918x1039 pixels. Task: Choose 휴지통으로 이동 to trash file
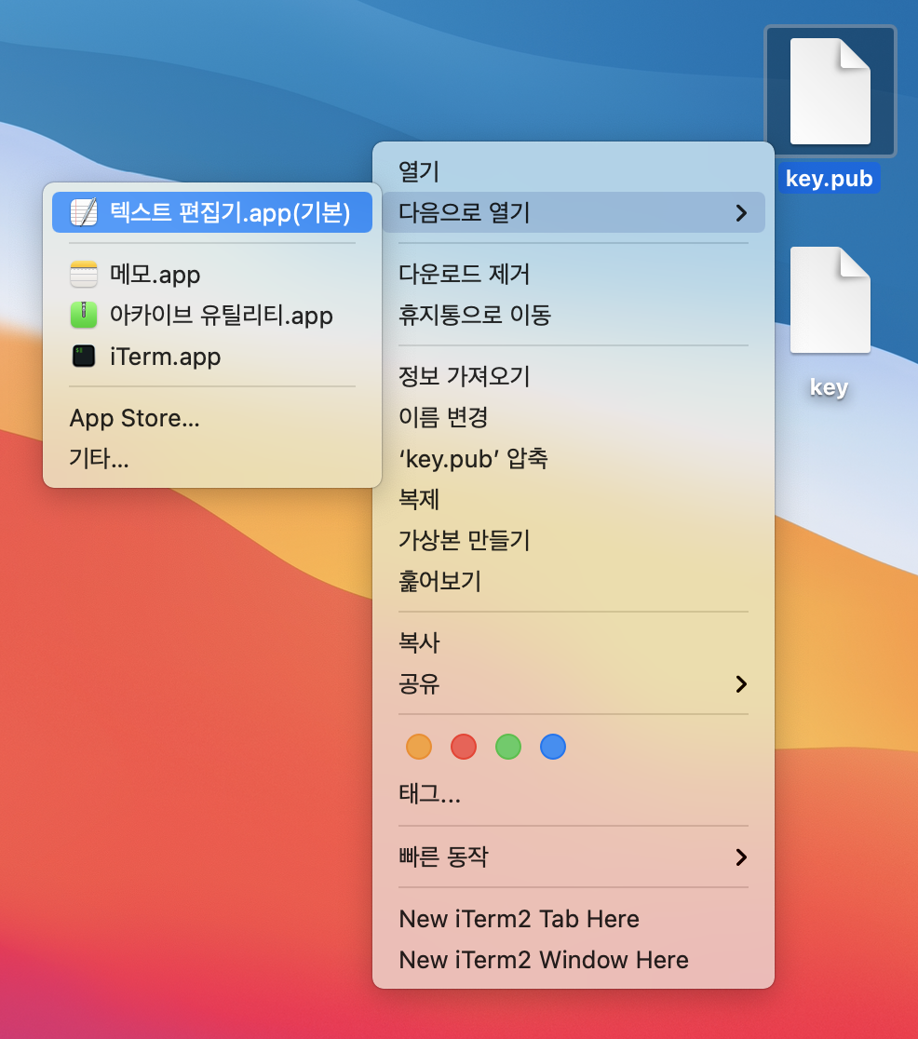coord(574,315)
